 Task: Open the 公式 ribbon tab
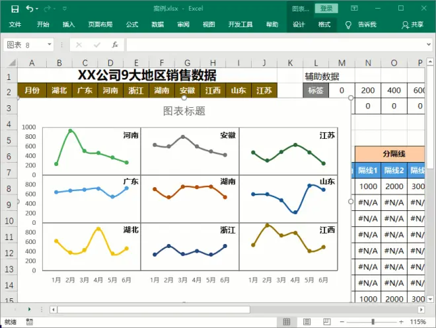[x=132, y=24]
